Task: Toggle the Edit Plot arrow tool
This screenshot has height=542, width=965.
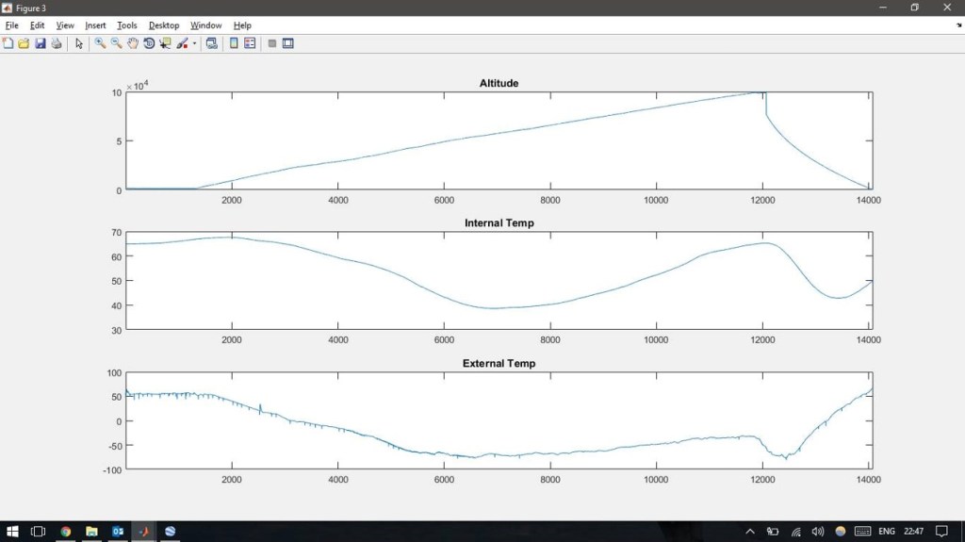Action: tap(79, 43)
